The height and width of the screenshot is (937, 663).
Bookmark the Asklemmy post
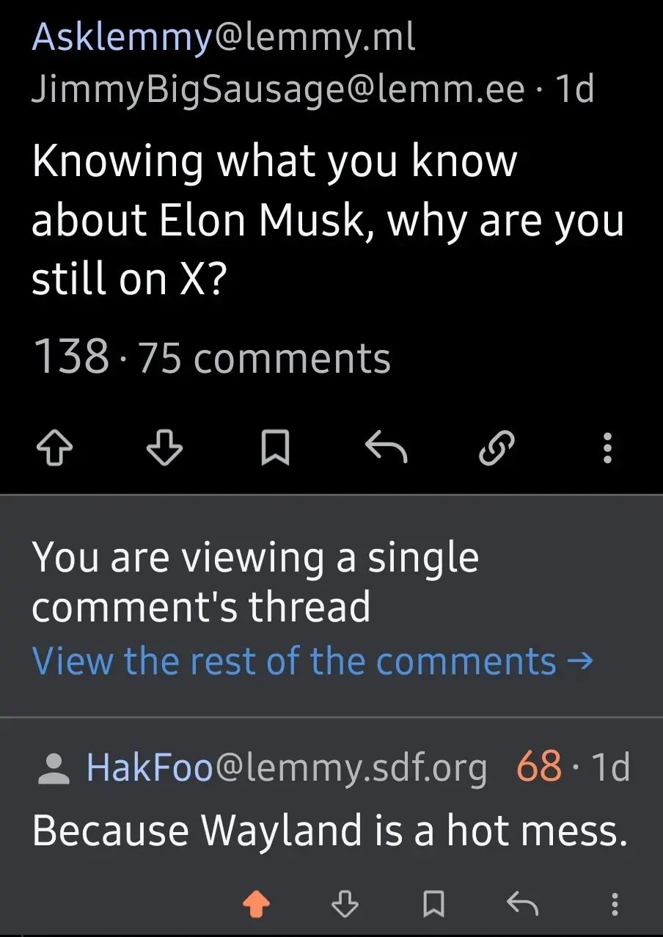(x=276, y=447)
